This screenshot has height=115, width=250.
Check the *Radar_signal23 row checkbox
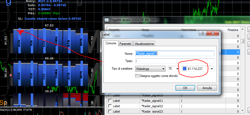pos(110,111)
